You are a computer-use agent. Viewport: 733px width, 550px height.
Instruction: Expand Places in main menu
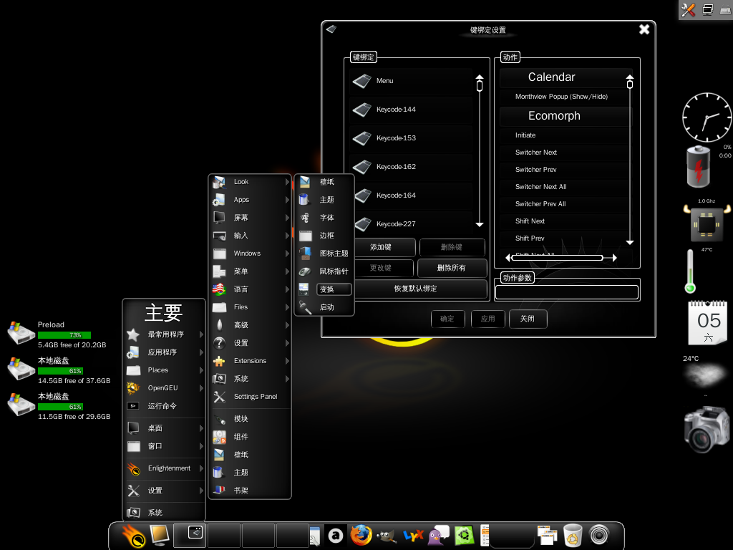point(164,370)
